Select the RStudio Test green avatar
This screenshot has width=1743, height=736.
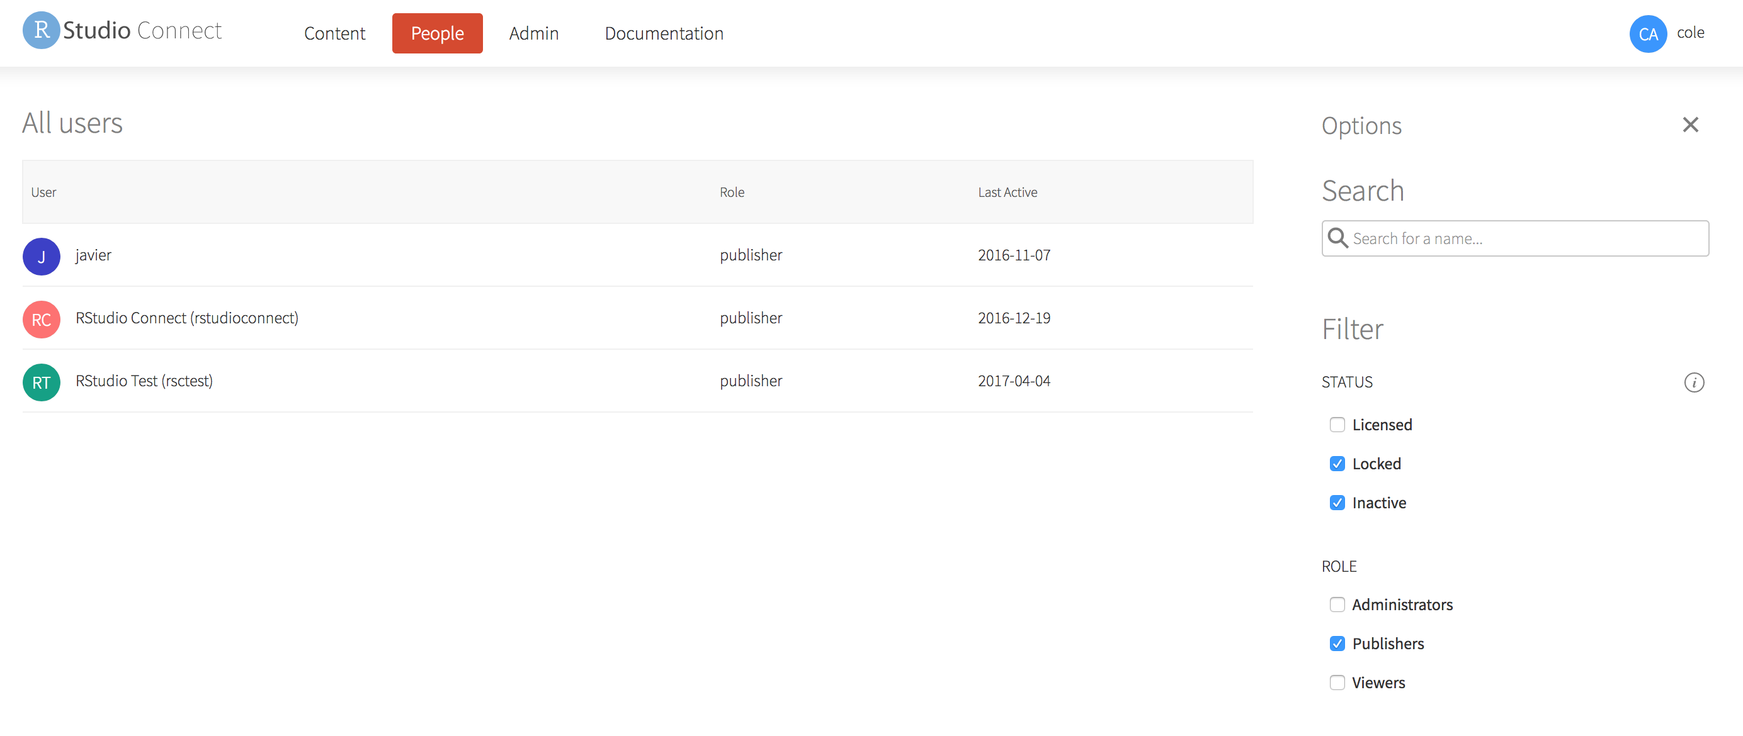42,382
